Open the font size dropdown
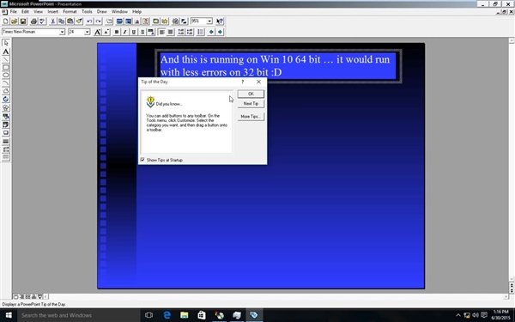The width and height of the screenshot is (515, 322). point(87,32)
